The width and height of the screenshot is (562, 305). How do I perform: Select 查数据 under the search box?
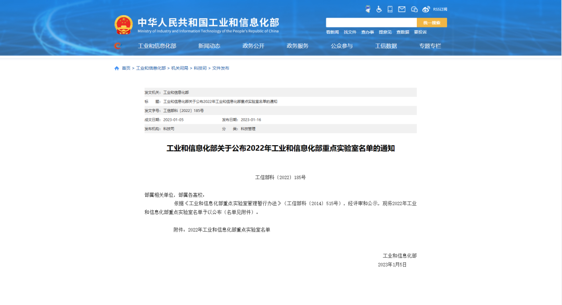(x=403, y=32)
